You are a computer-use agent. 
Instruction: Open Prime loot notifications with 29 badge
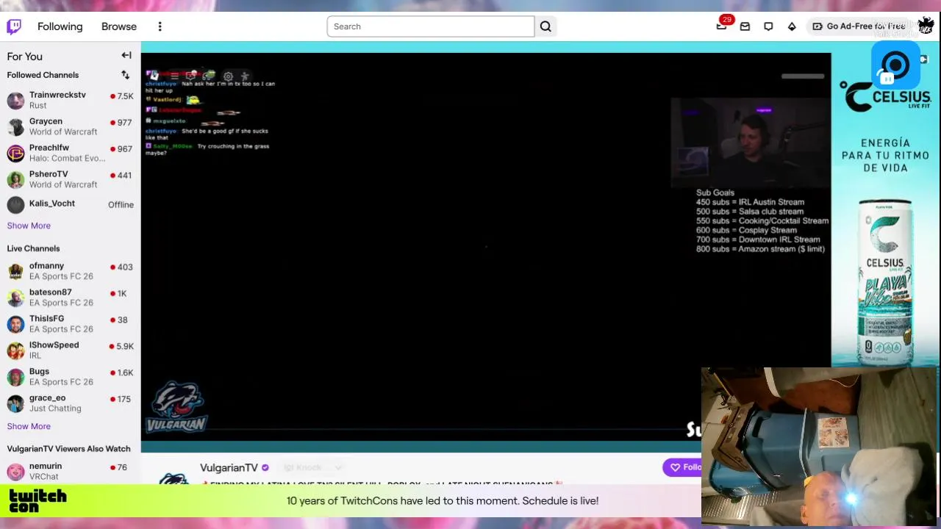coord(721,26)
